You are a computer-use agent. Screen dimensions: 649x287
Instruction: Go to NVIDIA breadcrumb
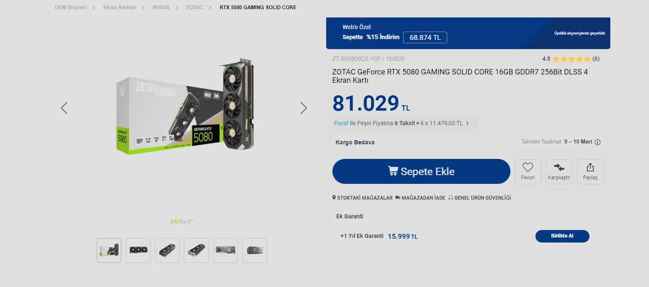click(161, 7)
